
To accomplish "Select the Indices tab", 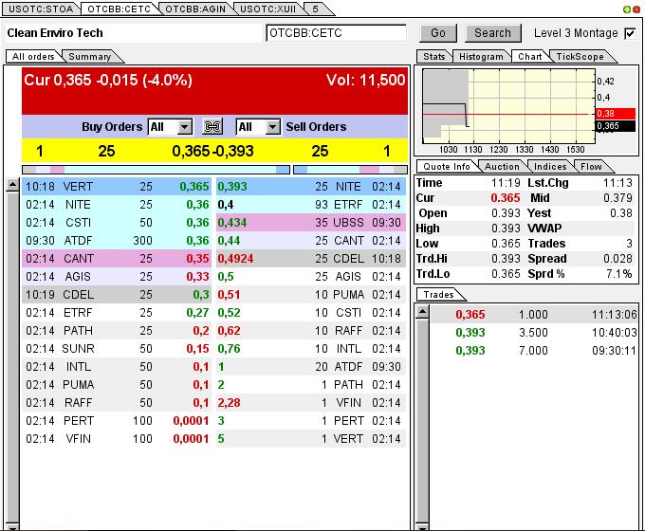I will tap(550, 166).
